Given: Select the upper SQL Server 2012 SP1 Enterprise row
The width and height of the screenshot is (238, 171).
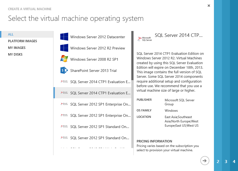Looking at the screenshot, I should (92, 104).
